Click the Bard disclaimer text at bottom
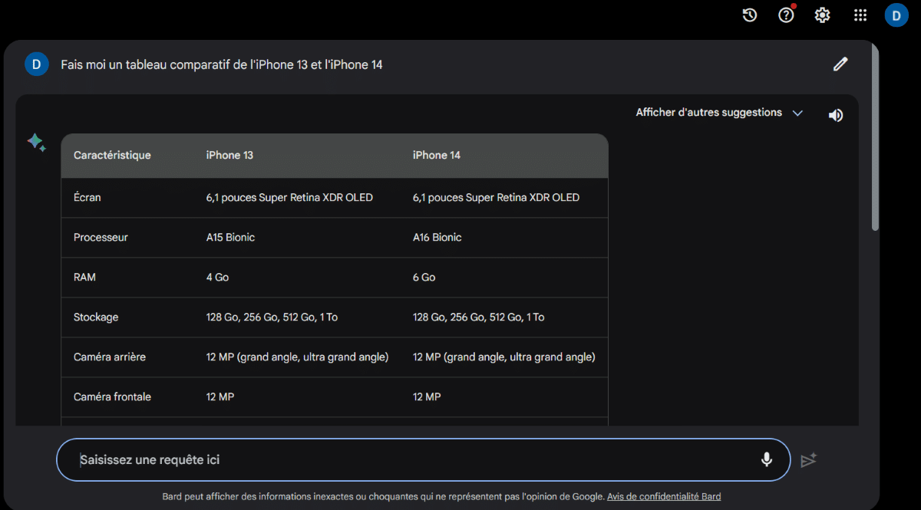921x510 pixels. 384,496
